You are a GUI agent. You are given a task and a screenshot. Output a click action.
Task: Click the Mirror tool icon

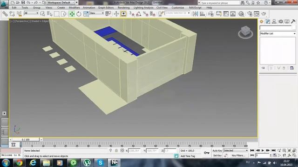(195, 13)
